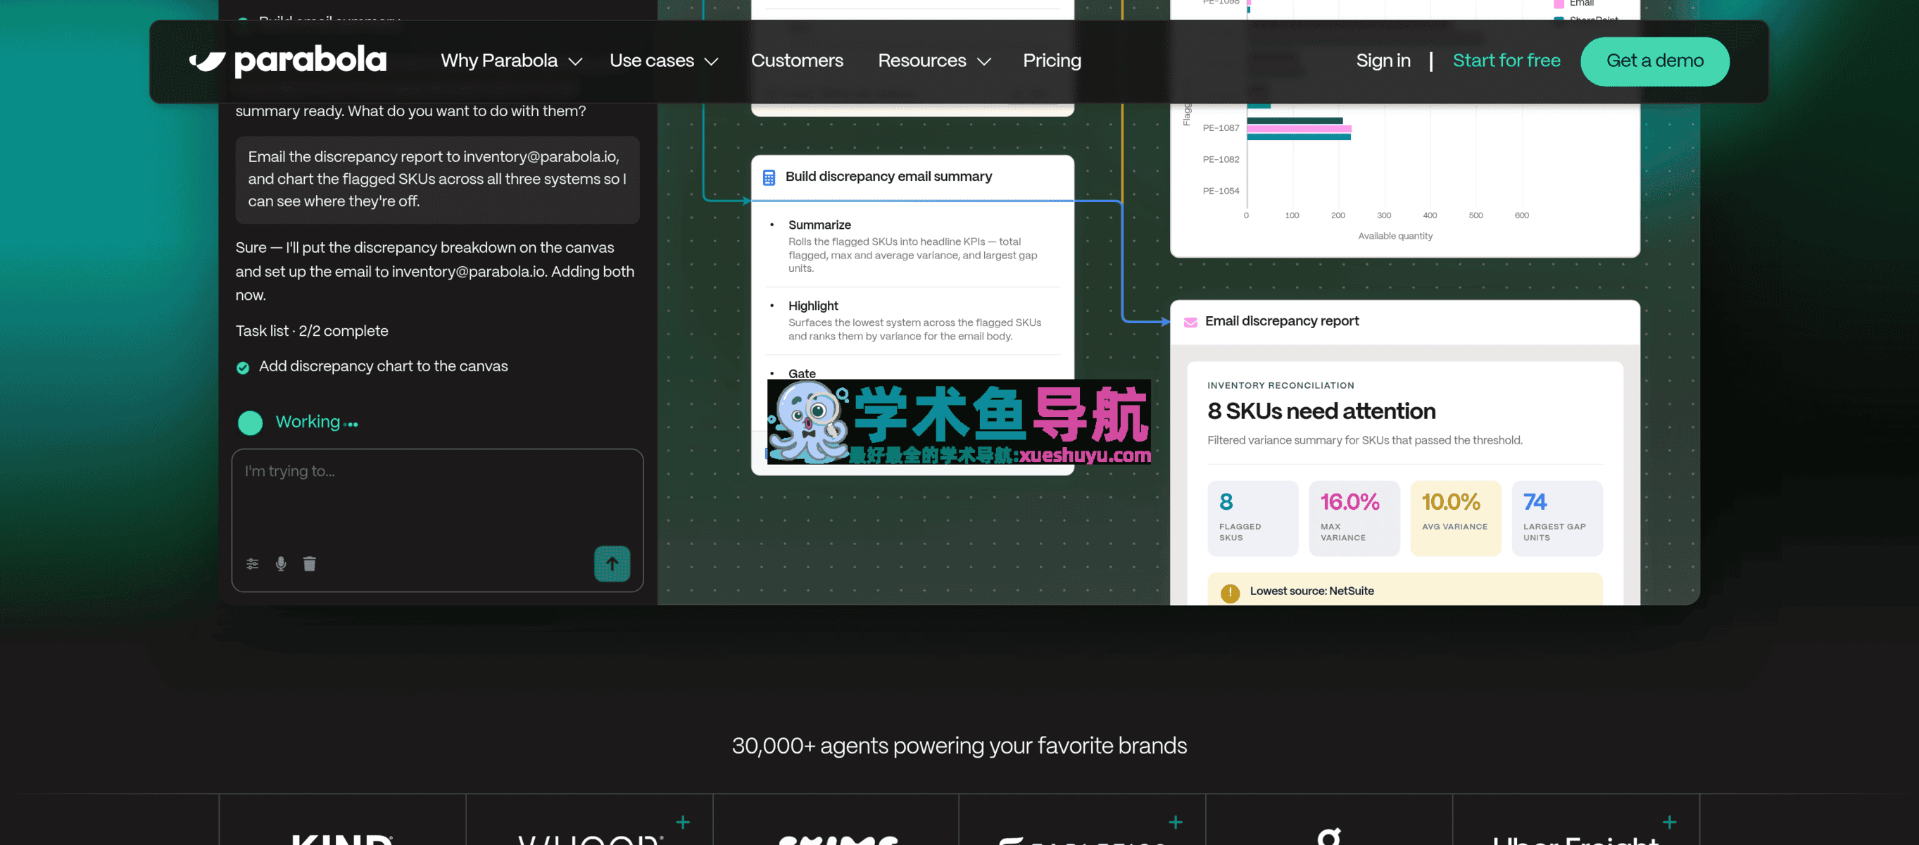1919x845 pixels.
Task: Click the Sign in link
Action: tap(1383, 61)
